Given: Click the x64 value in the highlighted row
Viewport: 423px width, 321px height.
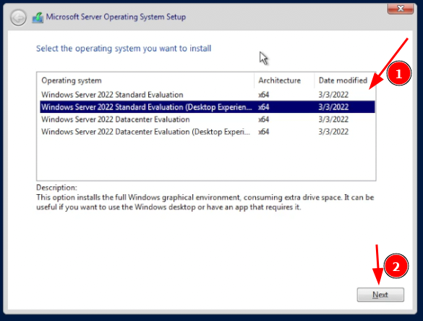Looking at the screenshot, I should [x=264, y=107].
